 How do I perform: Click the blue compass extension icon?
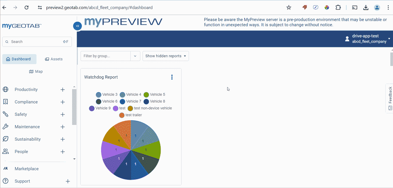316,8
